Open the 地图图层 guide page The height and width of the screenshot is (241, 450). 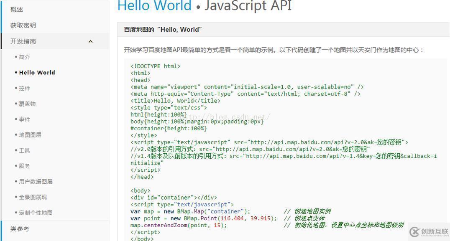click(30, 134)
